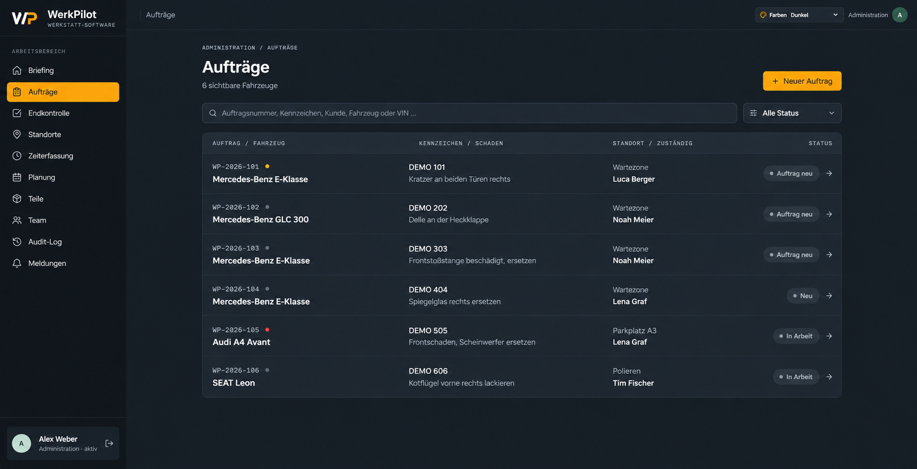
Task: Click the Audit-Log history icon
Action: [17, 242]
